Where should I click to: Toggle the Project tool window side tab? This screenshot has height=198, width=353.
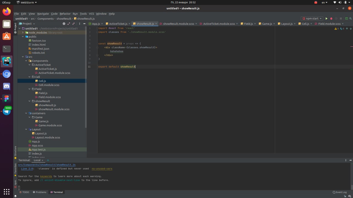click(15, 28)
